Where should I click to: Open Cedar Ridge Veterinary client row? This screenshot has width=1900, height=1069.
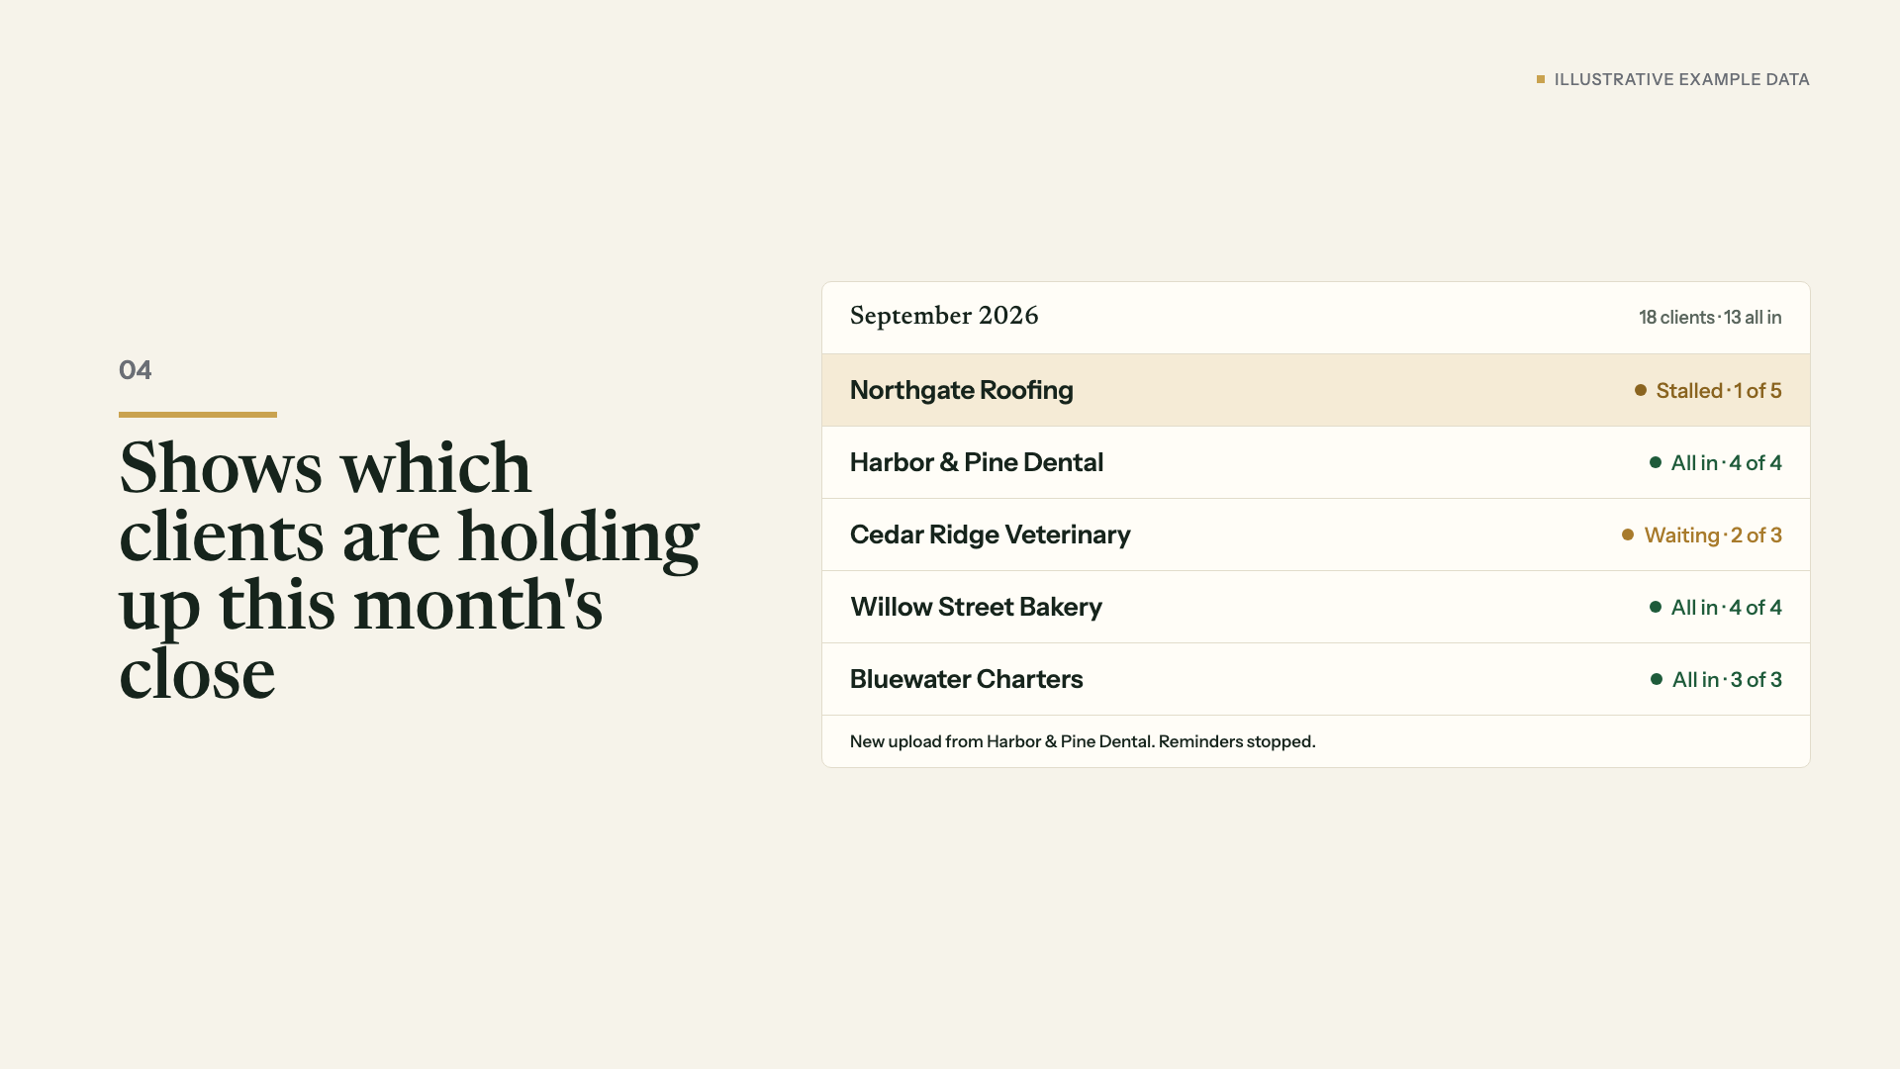[x=1315, y=534]
